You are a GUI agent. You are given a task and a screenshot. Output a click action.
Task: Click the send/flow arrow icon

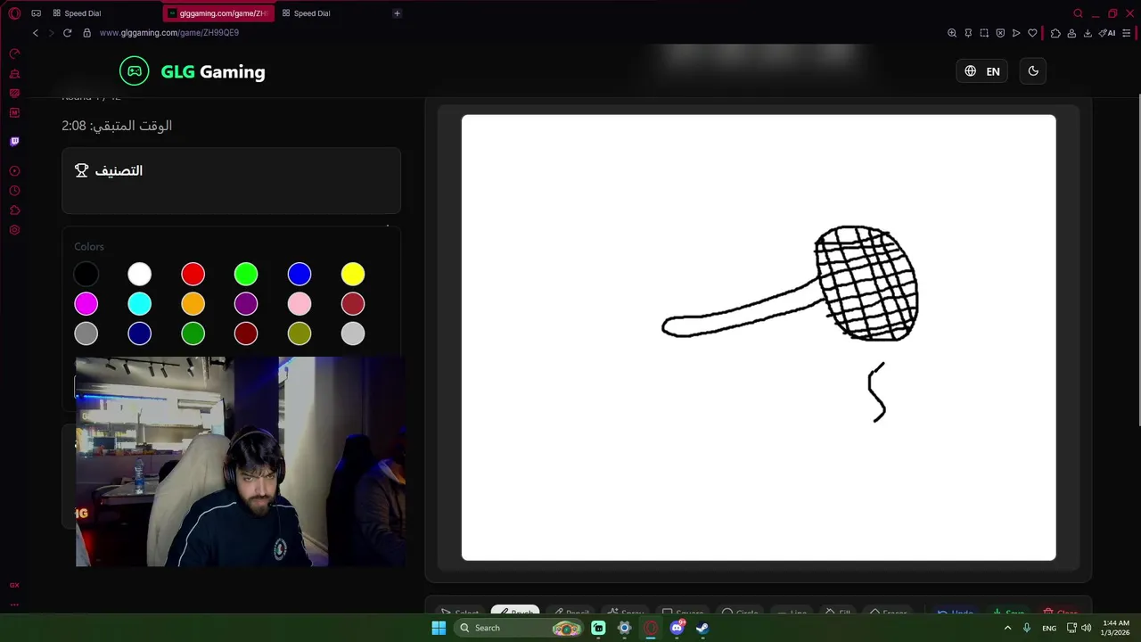pos(1016,33)
